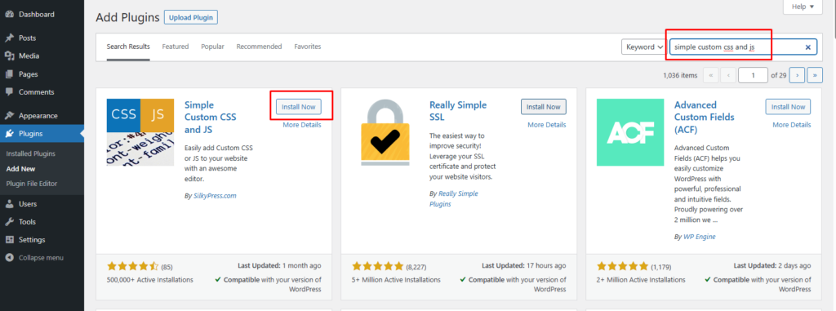The image size is (836, 311).
Task: Open Settings via its sliders icon
Action: tap(9, 239)
